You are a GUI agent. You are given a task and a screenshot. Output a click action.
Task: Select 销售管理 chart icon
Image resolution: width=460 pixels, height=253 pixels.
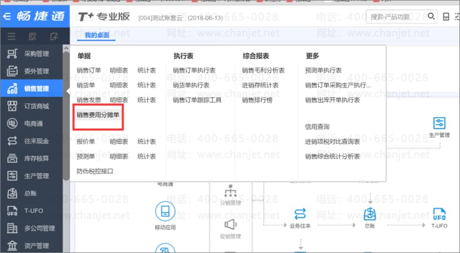[12, 88]
